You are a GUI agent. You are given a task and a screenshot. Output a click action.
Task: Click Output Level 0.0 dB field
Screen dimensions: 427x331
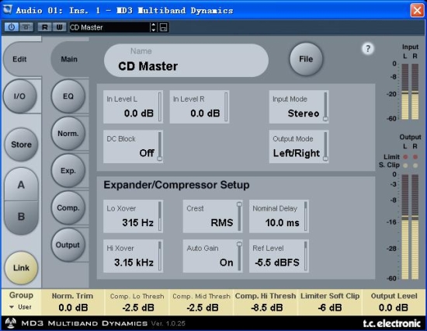point(394,302)
